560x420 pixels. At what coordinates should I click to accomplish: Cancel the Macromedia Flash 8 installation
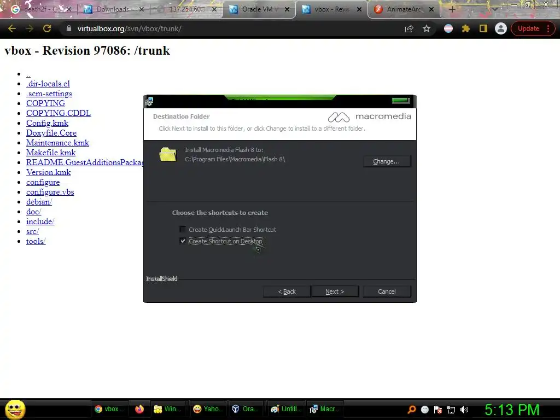(387, 291)
